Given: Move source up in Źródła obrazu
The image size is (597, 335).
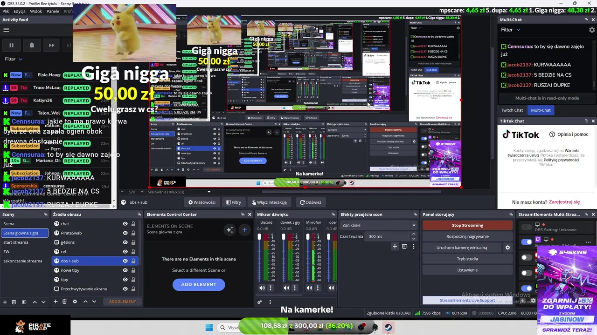Looking at the screenshot, I should [x=85, y=302].
